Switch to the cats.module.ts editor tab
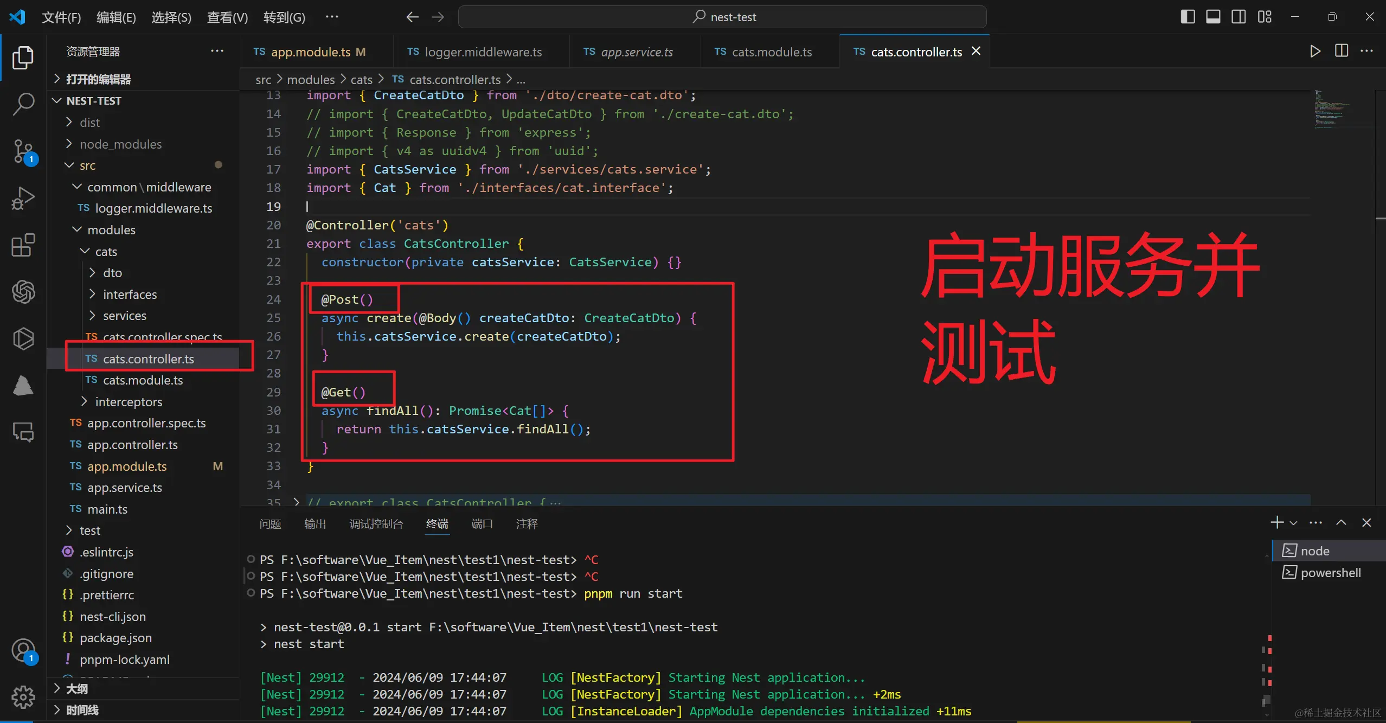The image size is (1386, 723). [770, 52]
